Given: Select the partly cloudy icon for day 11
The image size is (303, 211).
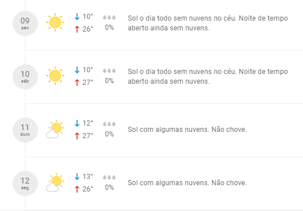Looking at the screenshot, I should tap(55, 129).
